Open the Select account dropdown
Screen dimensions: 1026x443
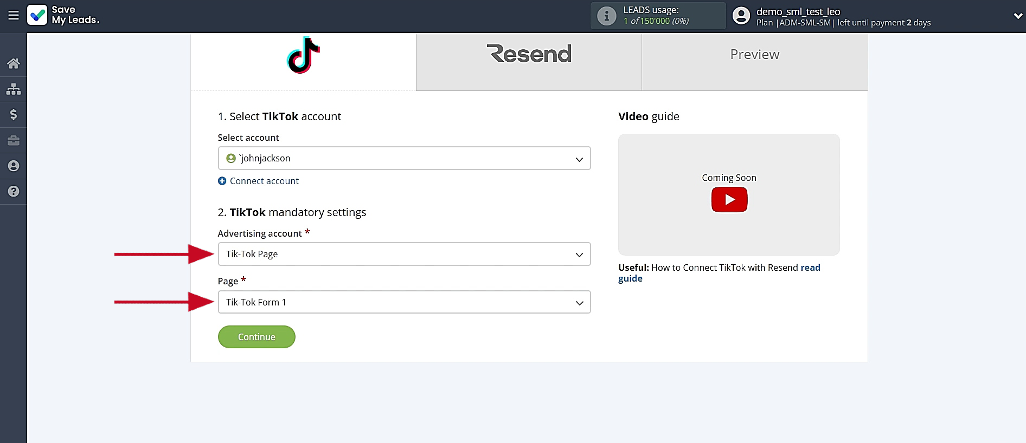[x=404, y=158]
